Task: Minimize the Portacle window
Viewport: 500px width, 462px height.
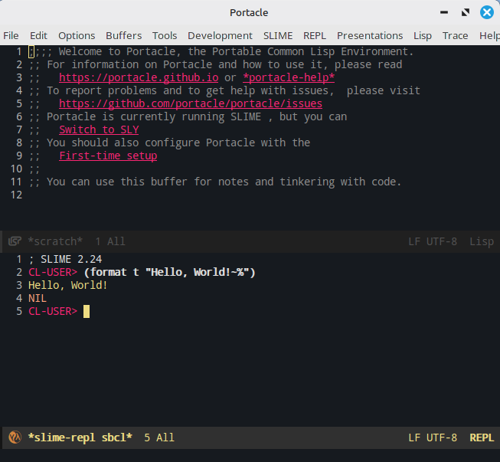Action: 444,12
